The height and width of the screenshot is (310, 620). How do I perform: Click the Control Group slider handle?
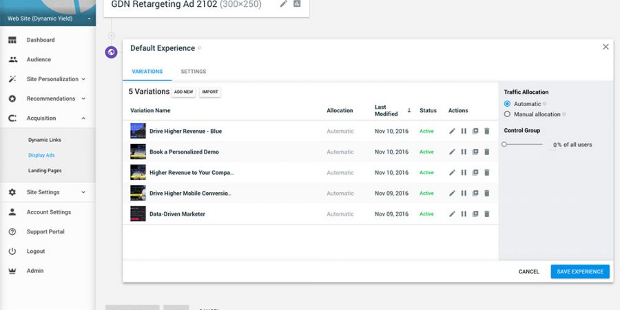504,145
